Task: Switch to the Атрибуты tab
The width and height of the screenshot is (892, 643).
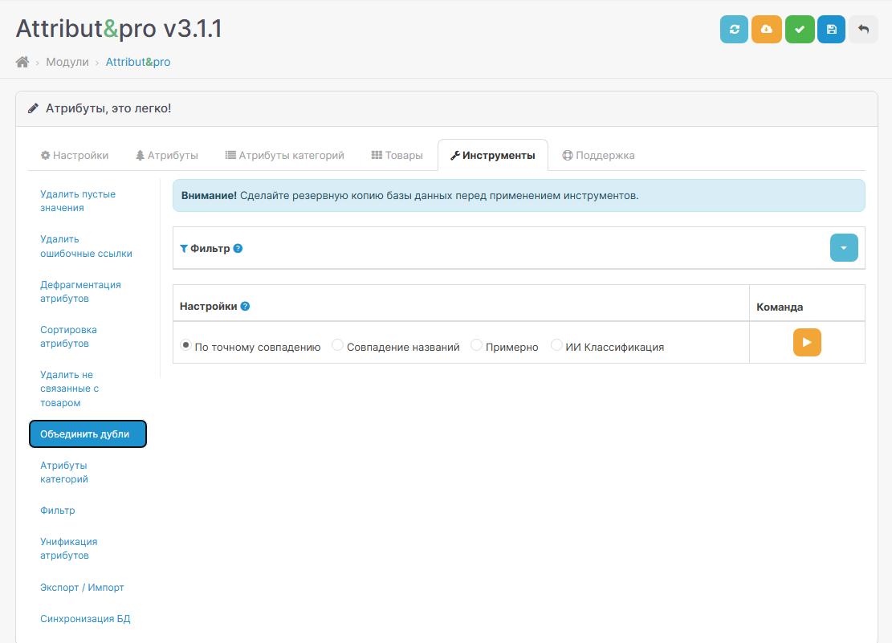Action: pyautogui.click(x=167, y=156)
